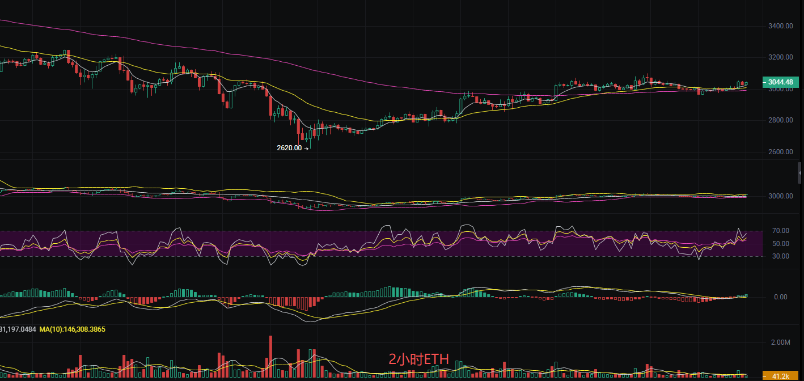The image size is (804, 381).
Task: Click the 2.00M volume axis label
Action: pyautogui.click(x=780, y=343)
